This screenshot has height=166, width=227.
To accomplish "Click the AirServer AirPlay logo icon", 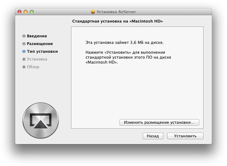I will [x=41, y=120].
